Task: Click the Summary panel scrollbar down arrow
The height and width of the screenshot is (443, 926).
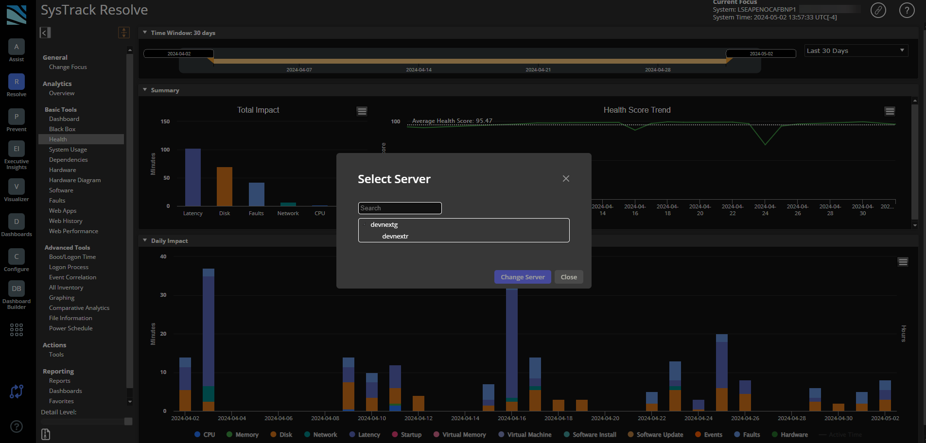Action: pos(915,225)
